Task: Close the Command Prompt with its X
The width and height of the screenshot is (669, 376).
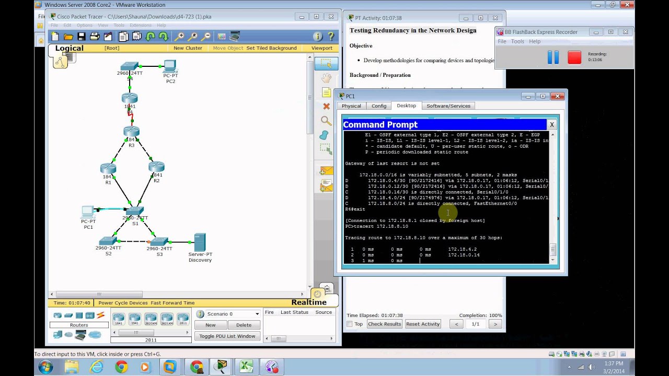Action: coord(551,125)
